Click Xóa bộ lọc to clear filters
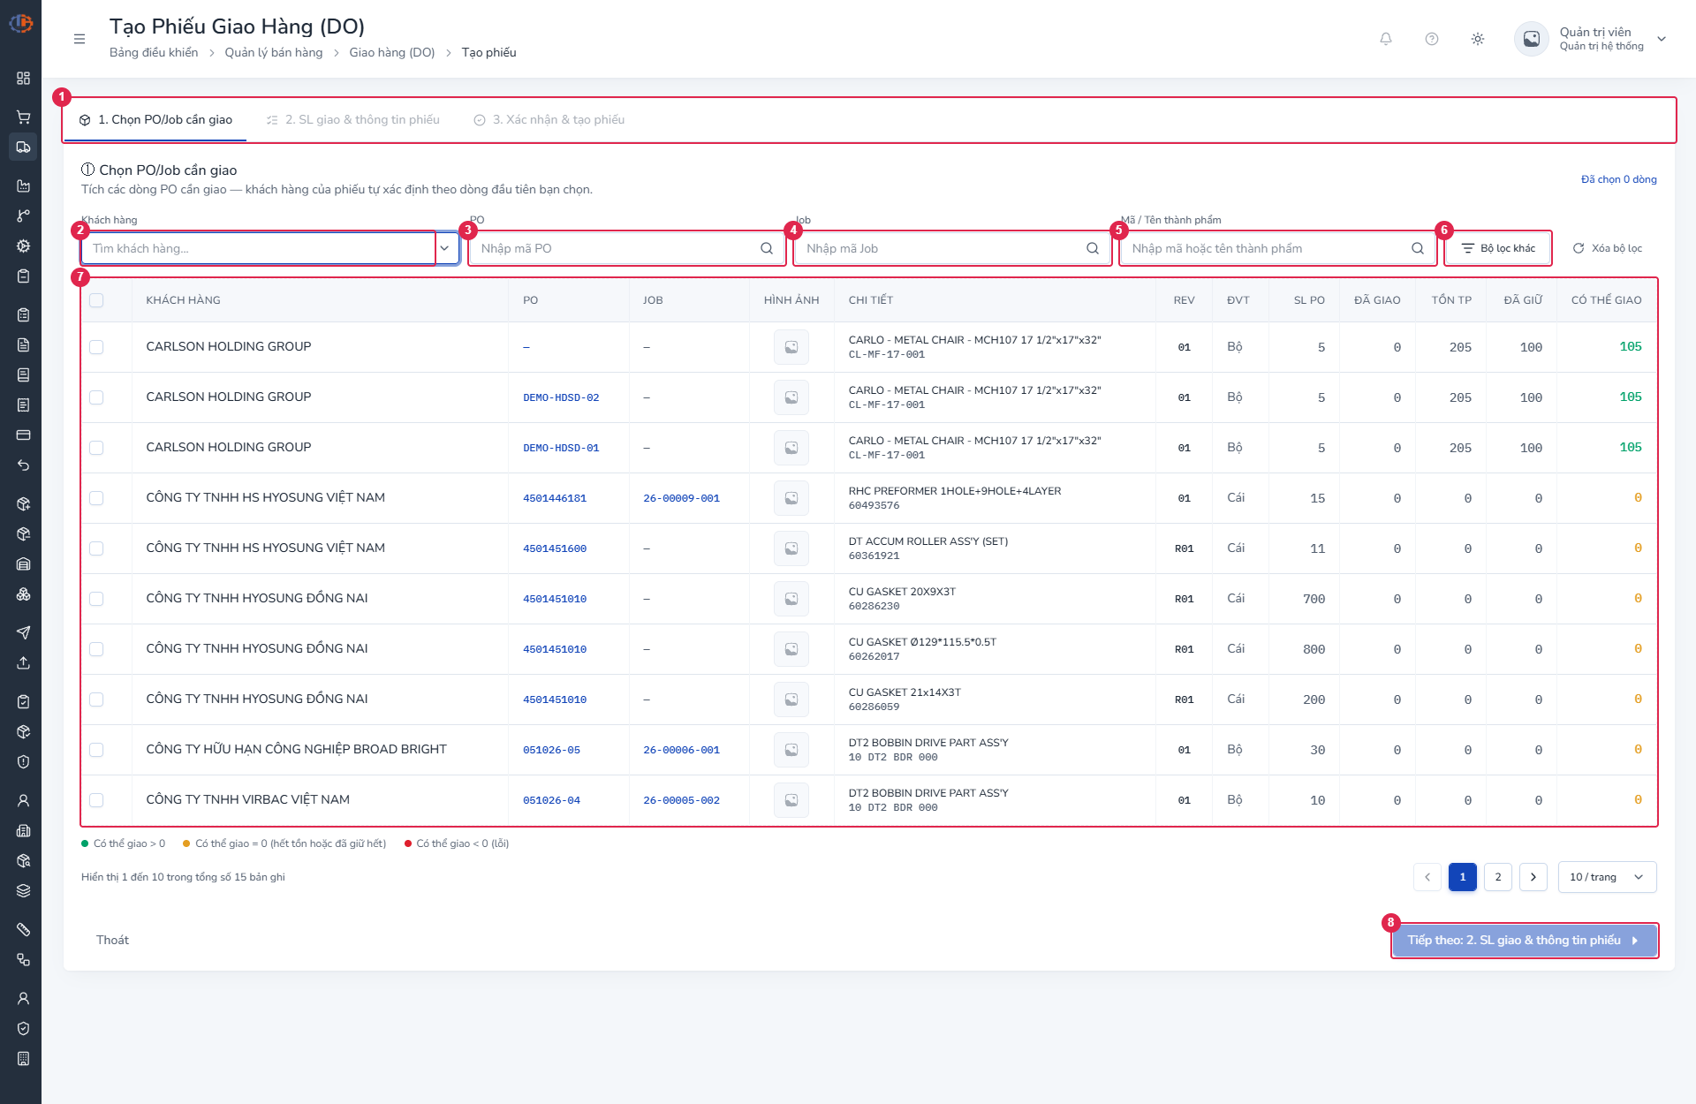This screenshot has height=1104, width=1696. click(1607, 248)
